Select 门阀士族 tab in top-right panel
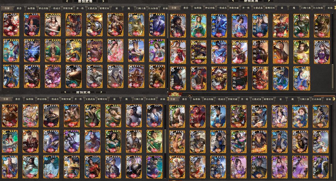 (306, 8)
